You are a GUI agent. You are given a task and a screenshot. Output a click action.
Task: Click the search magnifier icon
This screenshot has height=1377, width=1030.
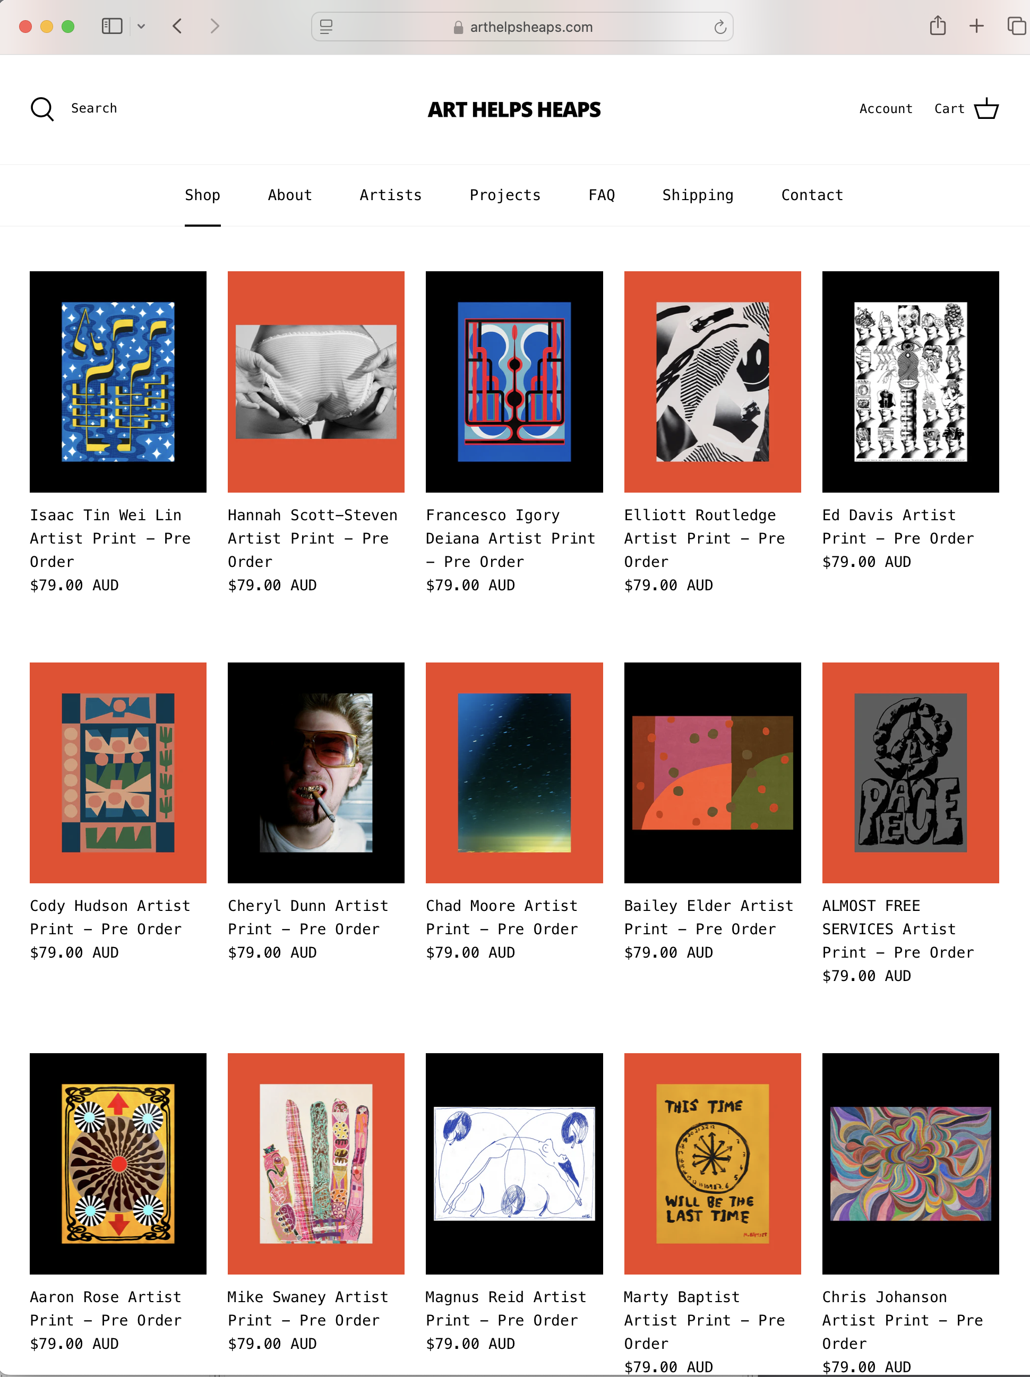coord(42,109)
